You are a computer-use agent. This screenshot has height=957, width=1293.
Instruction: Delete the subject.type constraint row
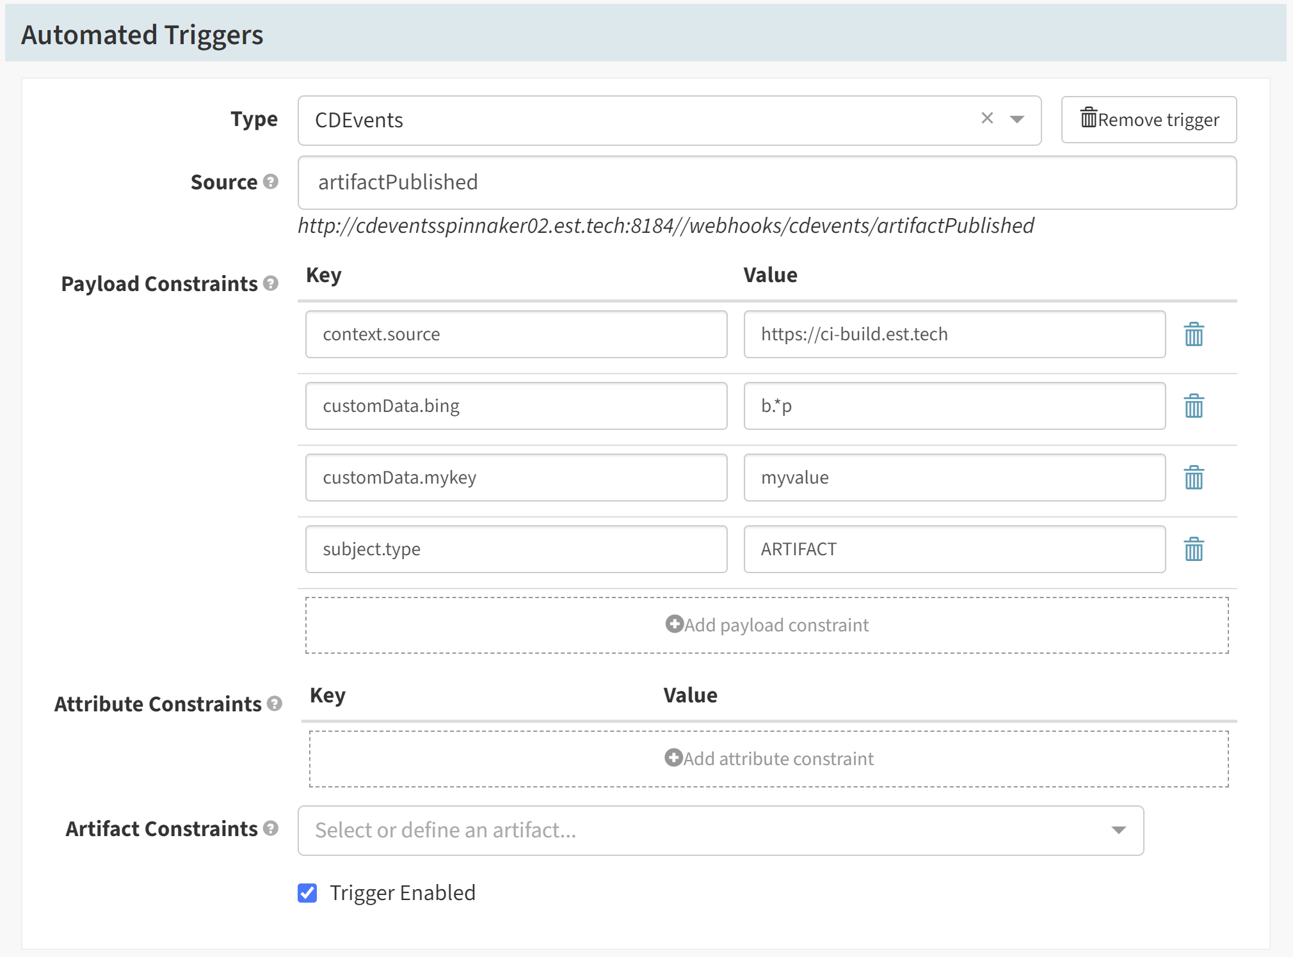1194,550
